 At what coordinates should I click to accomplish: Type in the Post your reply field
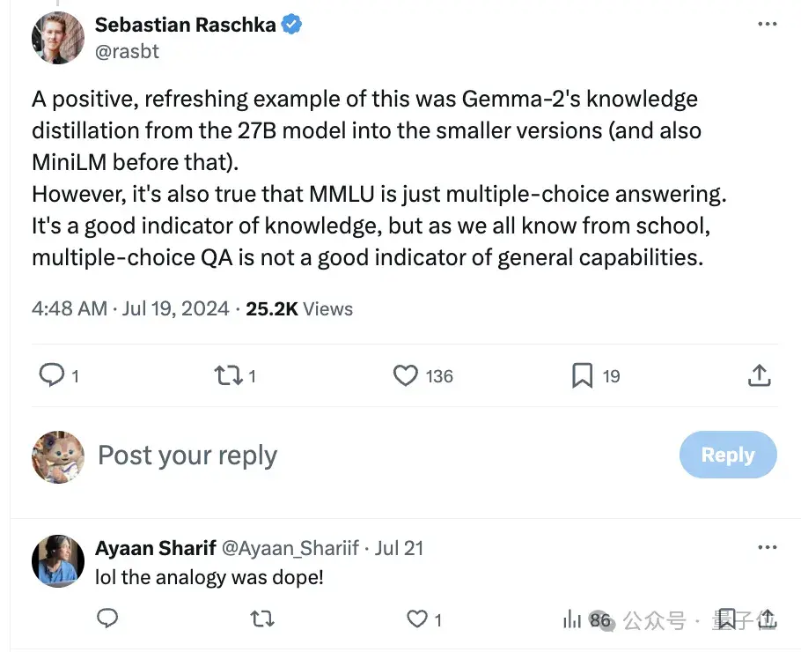point(352,456)
